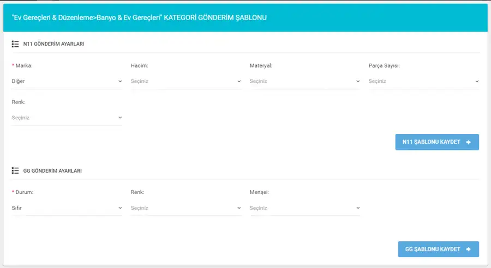Click the list icon beside GG Gönderim Ayarları
This screenshot has height=268, width=491.
click(15, 170)
